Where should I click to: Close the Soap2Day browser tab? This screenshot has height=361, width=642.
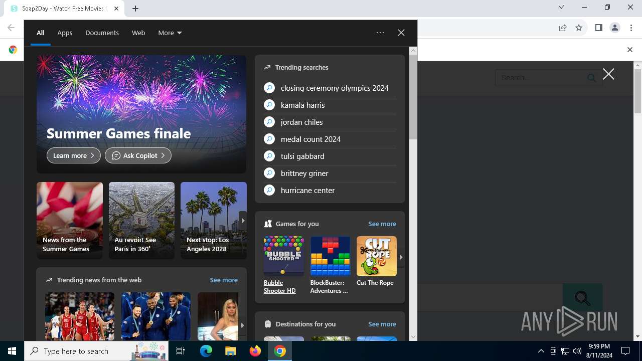point(116,9)
